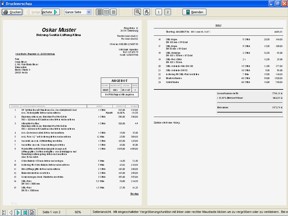
Task: Switch to two-column page layout view
Action: coord(106,12)
